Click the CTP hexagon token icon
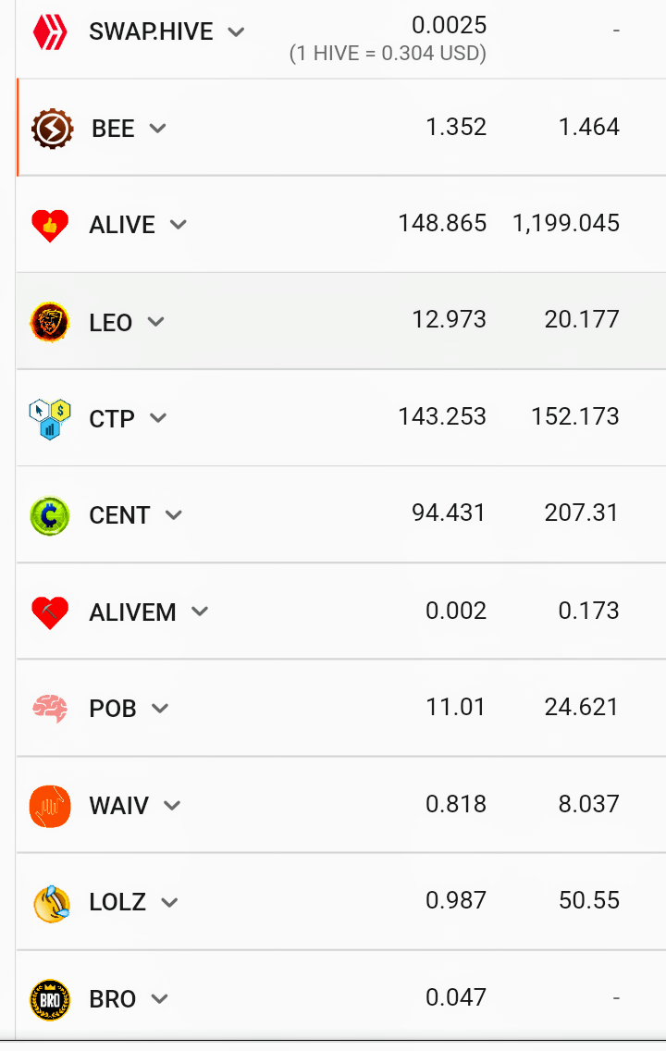Viewport: 666px width, 1051px height. coord(50,419)
